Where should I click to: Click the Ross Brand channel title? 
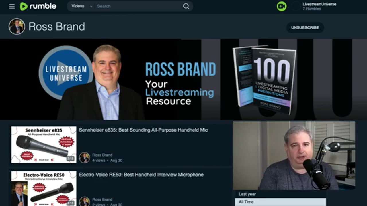point(57,27)
